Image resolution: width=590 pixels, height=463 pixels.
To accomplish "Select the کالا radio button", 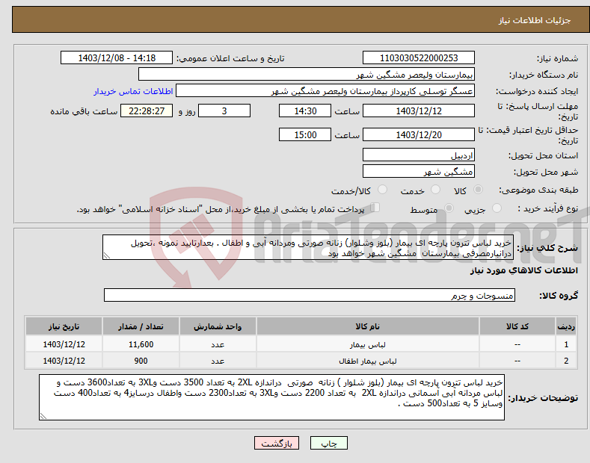I will 478,190.
